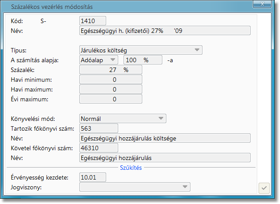Focus the Százalék field showing 27 %
The height and width of the screenshot is (204, 280).
pyautogui.click(x=111, y=70)
